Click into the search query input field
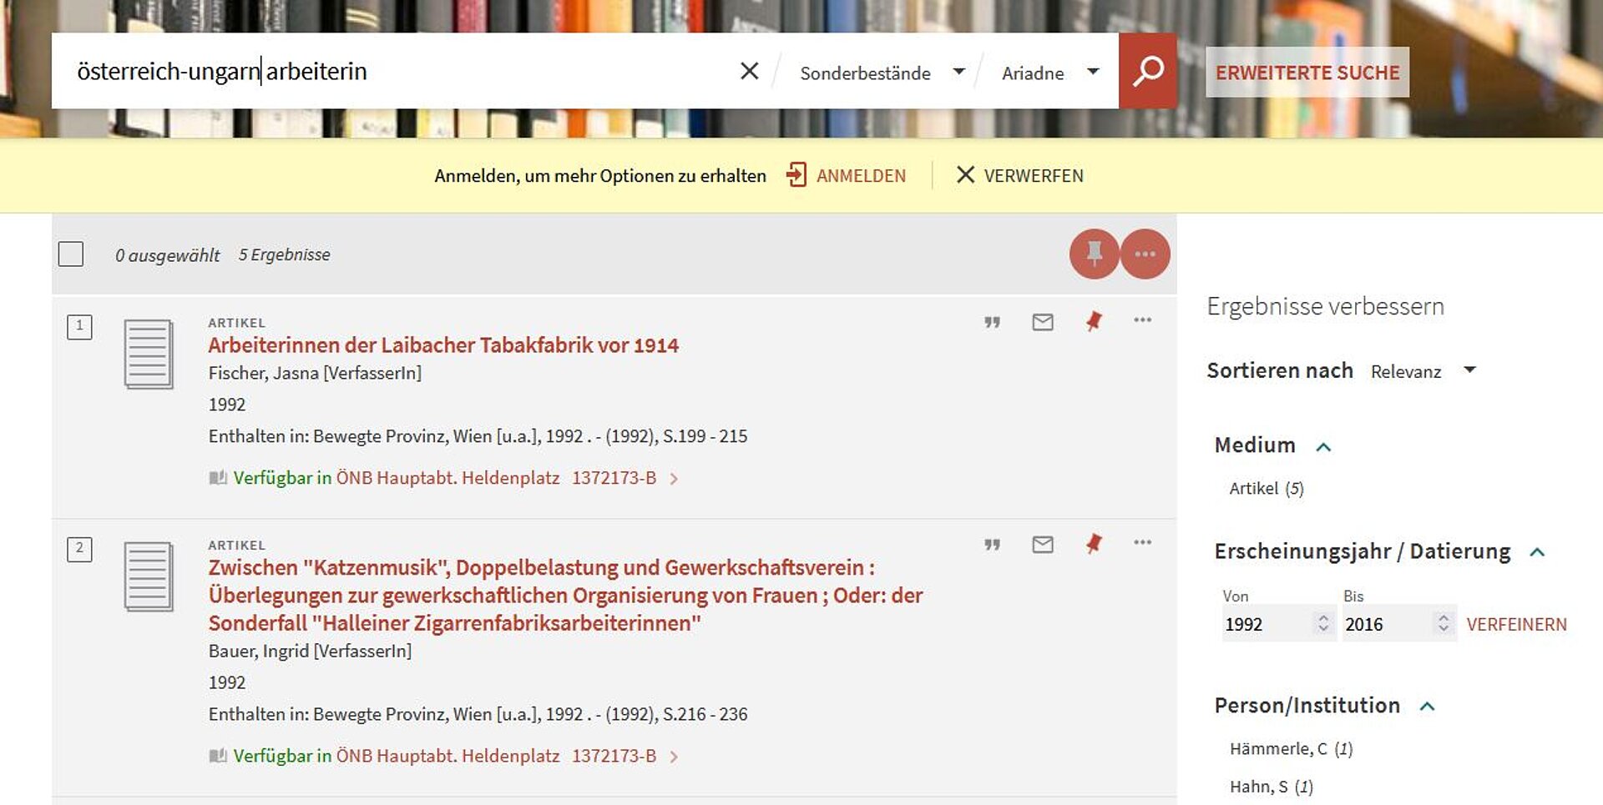Viewport: 1603px width, 805px height. tap(397, 71)
